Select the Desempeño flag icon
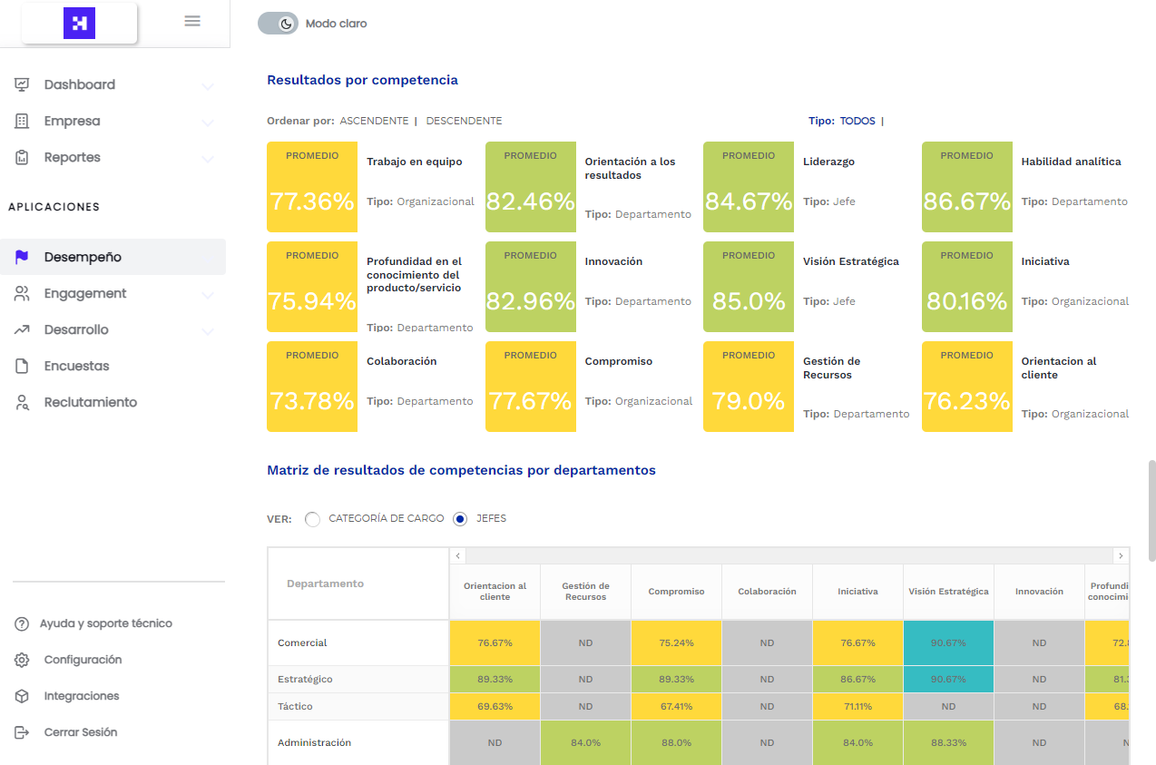The image size is (1156, 765). pos(21,257)
